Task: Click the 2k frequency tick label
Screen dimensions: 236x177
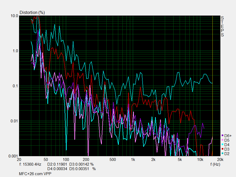Action: pos(153,160)
